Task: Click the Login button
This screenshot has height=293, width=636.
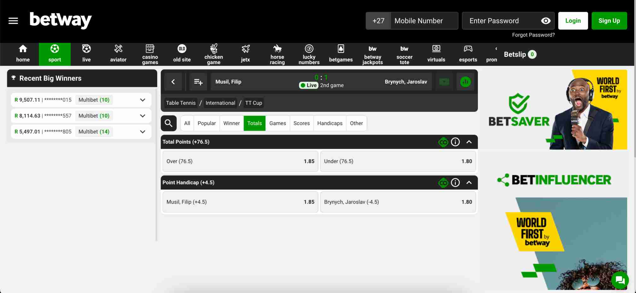Action: [573, 21]
